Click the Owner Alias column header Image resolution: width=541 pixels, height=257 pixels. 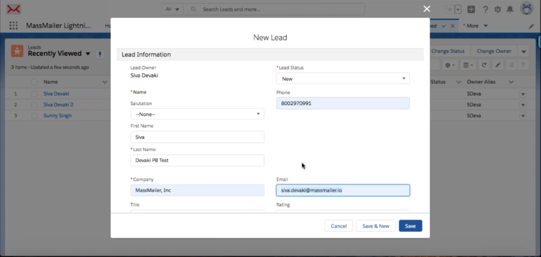481,82
